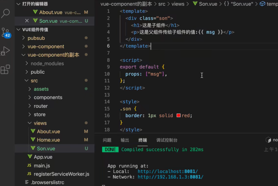278x186 pixels.
Task: Open the Extensions view
Action: (5, 69)
